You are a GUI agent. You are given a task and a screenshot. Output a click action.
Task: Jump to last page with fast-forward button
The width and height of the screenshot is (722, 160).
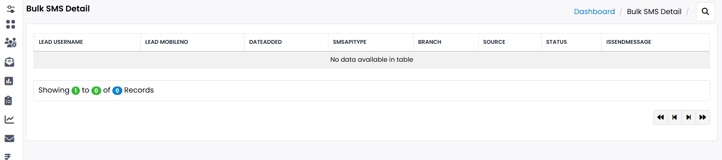click(703, 117)
